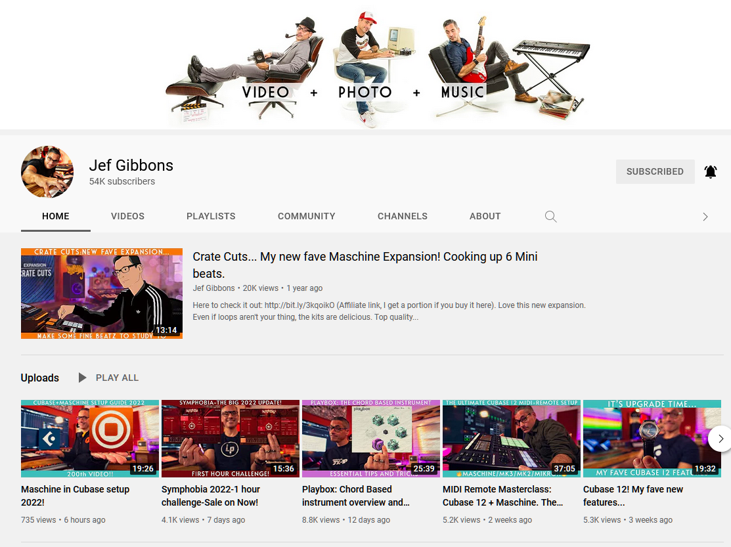Click title 'Maschine in Cubase setup 2022!'
Viewport: 731px width, 547px height.
click(75, 496)
